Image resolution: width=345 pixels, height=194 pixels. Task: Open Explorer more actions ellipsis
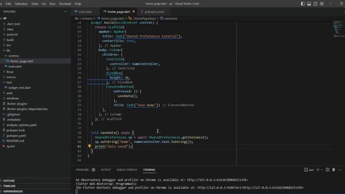tap(65, 11)
